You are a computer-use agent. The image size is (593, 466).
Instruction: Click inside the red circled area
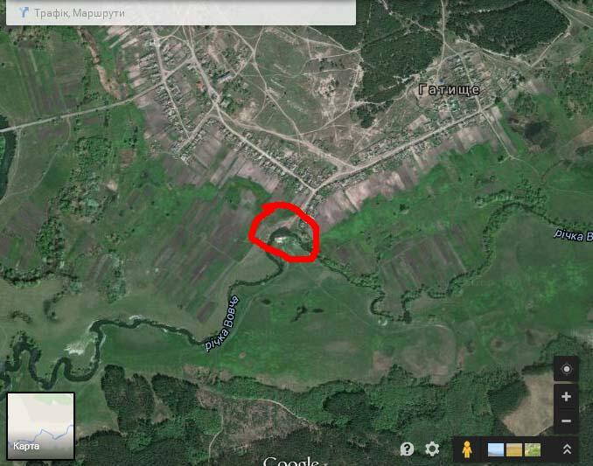coord(285,233)
